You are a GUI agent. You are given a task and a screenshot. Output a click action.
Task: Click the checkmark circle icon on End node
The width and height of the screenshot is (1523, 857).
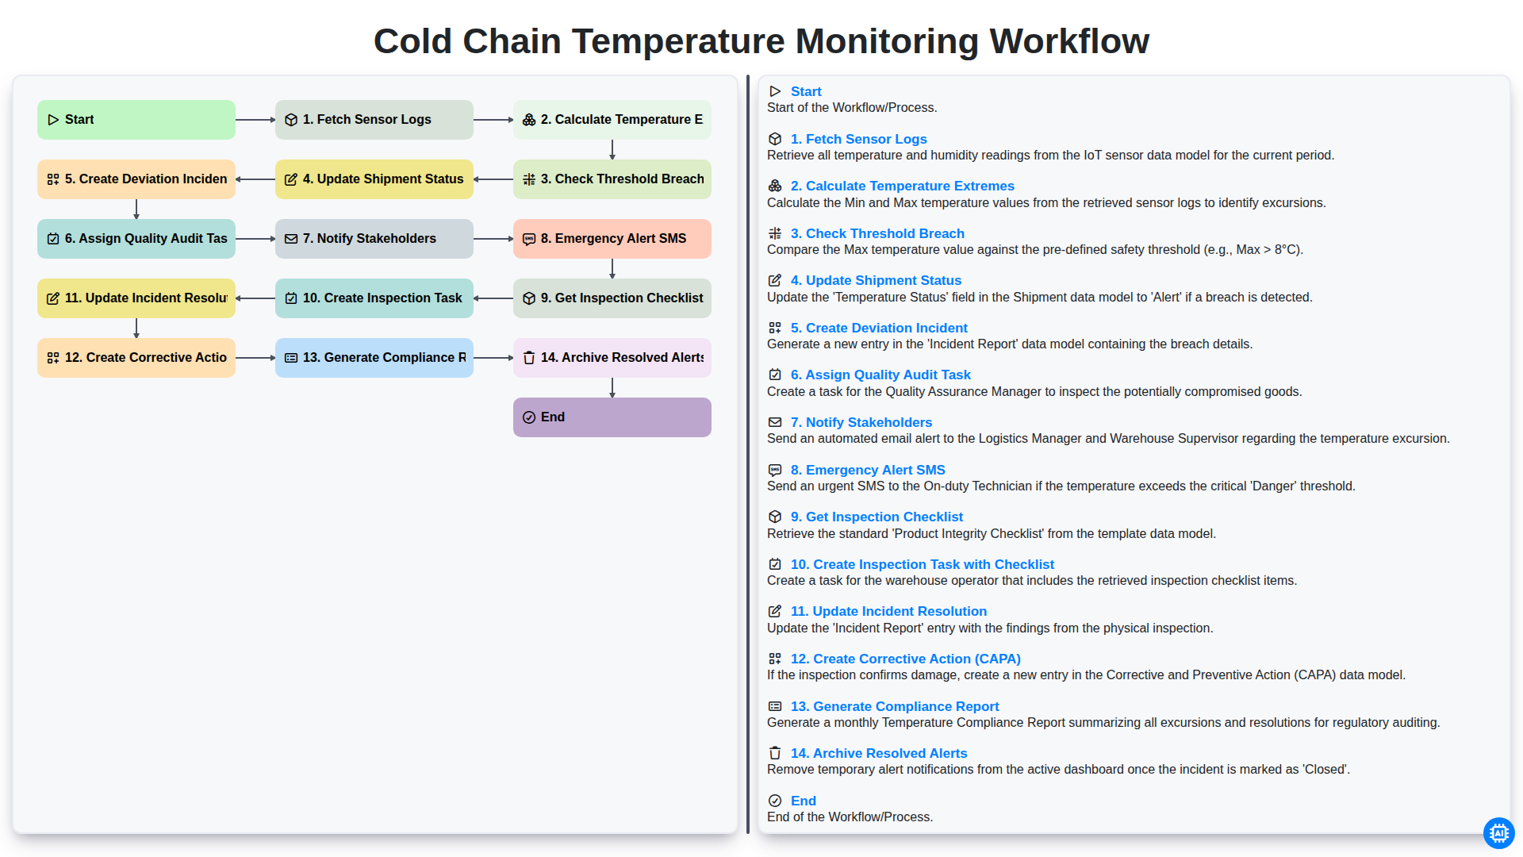pyautogui.click(x=529, y=417)
